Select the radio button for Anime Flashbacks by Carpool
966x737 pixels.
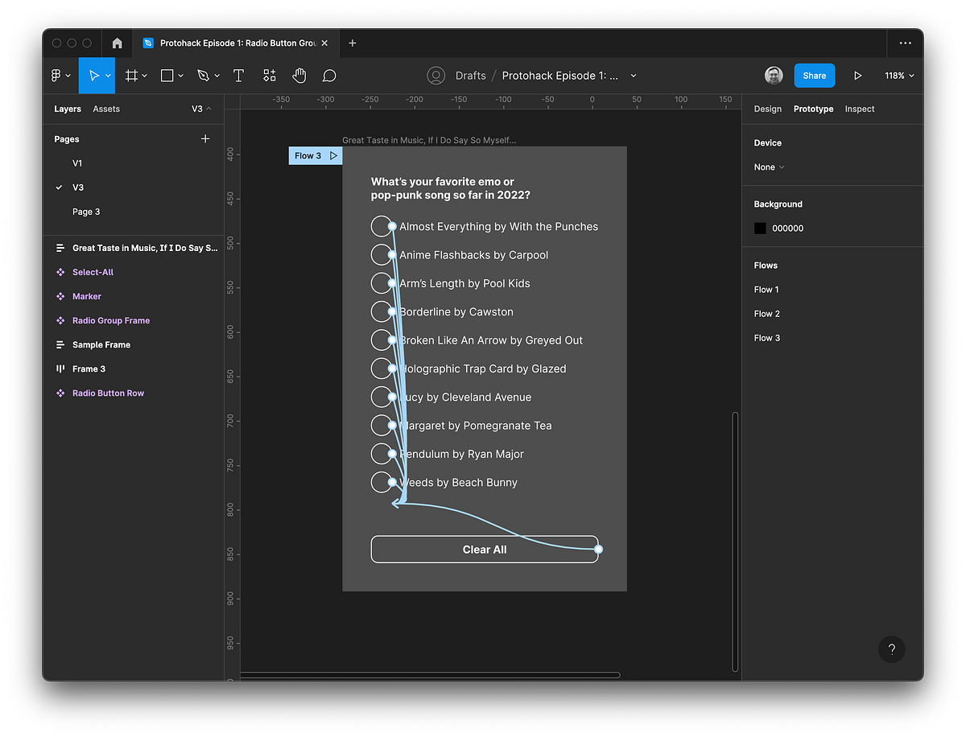pyautogui.click(x=382, y=254)
